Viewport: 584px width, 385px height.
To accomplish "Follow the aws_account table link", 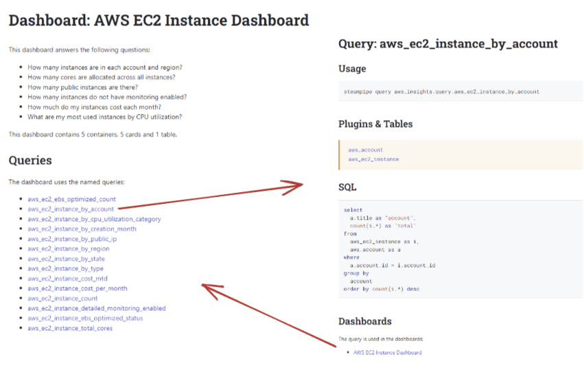I will click(365, 150).
